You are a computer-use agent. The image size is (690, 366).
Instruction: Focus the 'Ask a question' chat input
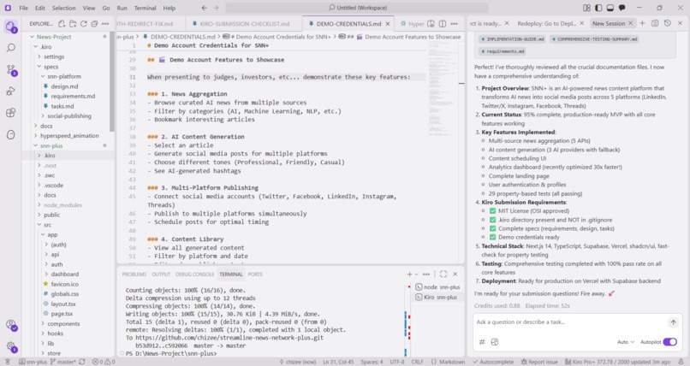570,322
